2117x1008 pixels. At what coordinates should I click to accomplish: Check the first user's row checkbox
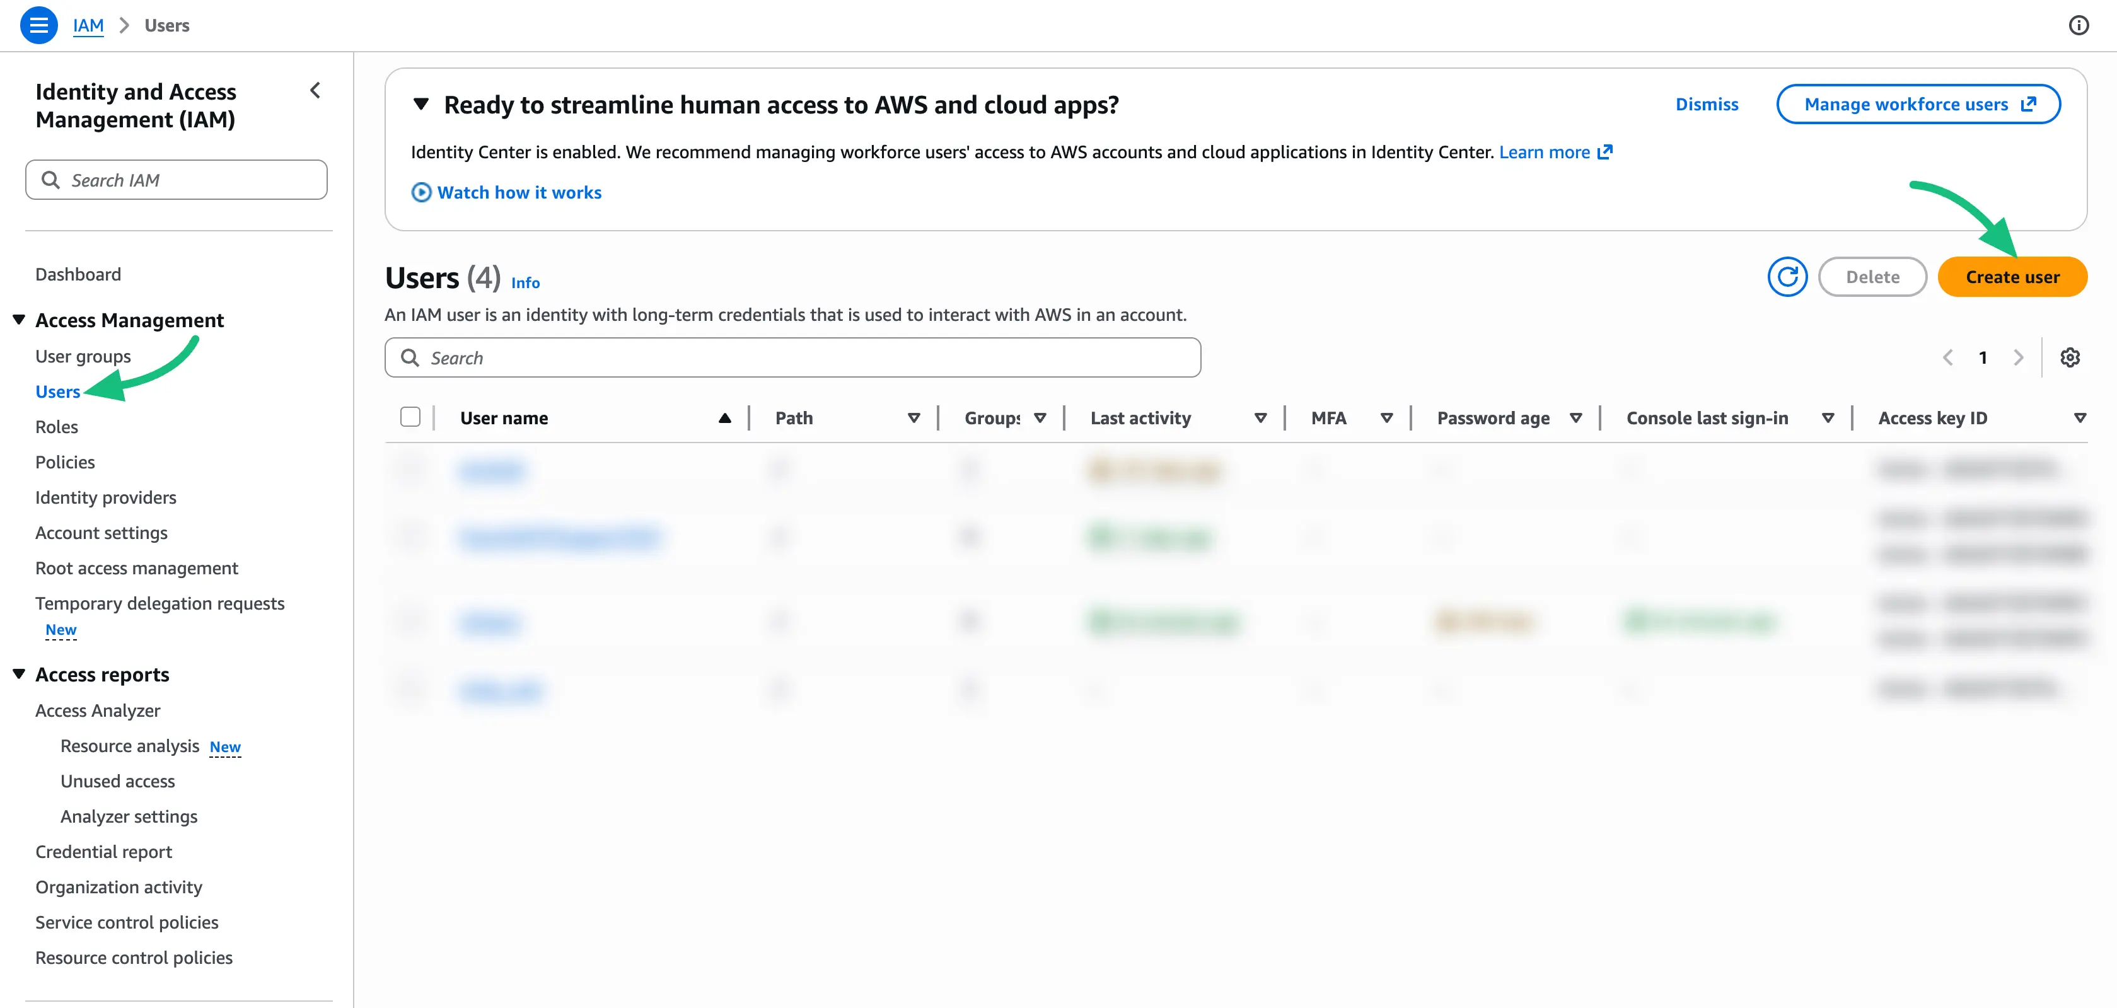411,470
